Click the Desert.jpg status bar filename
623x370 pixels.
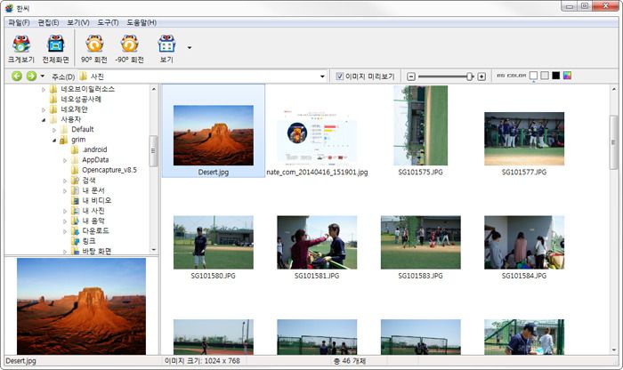tap(20, 361)
